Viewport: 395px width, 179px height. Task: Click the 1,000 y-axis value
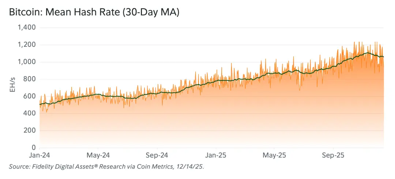(27, 62)
